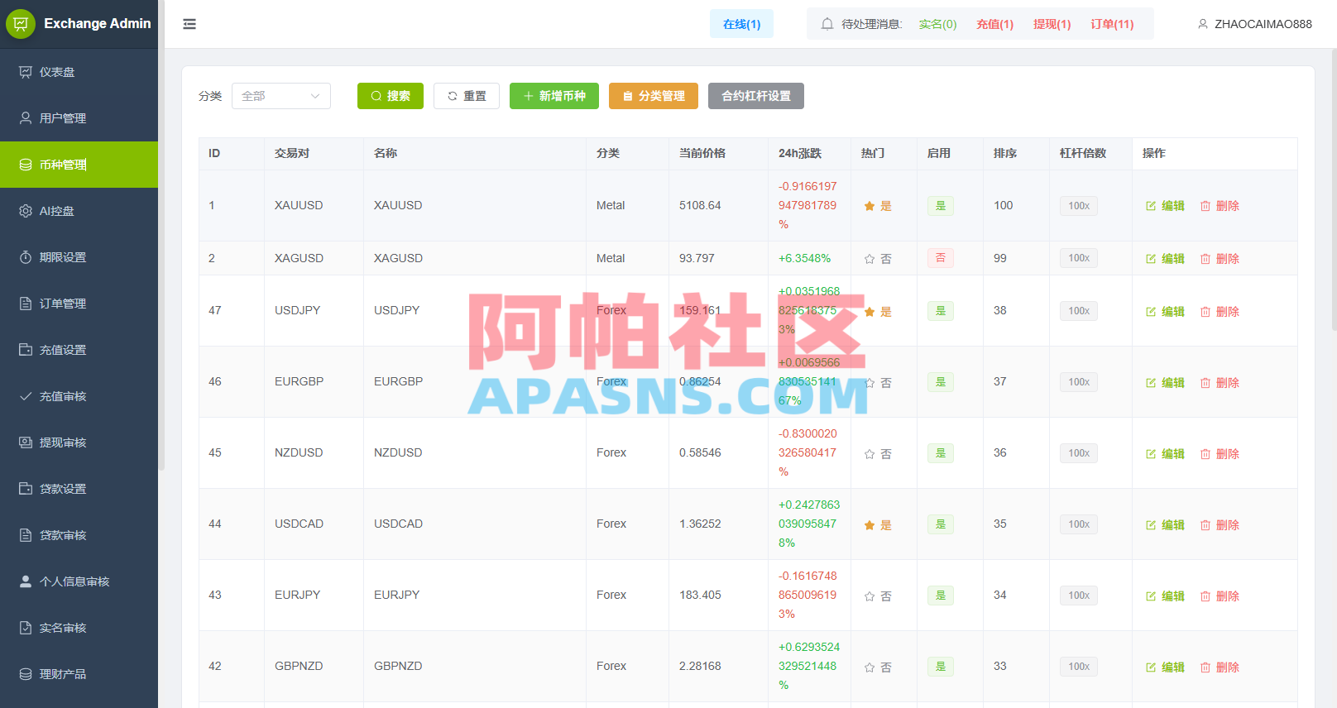This screenshot has width=1337, height=708.
Task: Open 贷款设置 in sidebar
Action: click(x=79, y=489)
